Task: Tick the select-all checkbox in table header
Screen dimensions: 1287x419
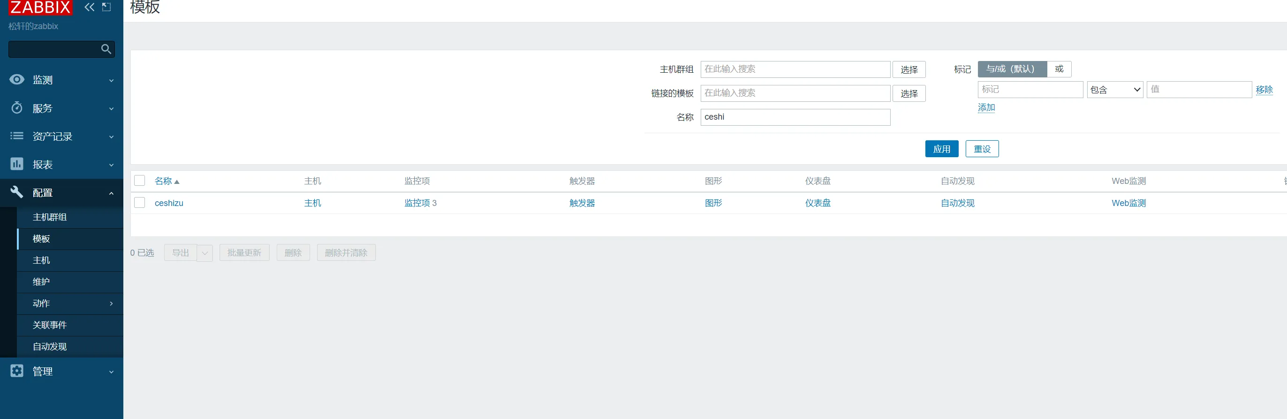Action: tap(140, 181)
